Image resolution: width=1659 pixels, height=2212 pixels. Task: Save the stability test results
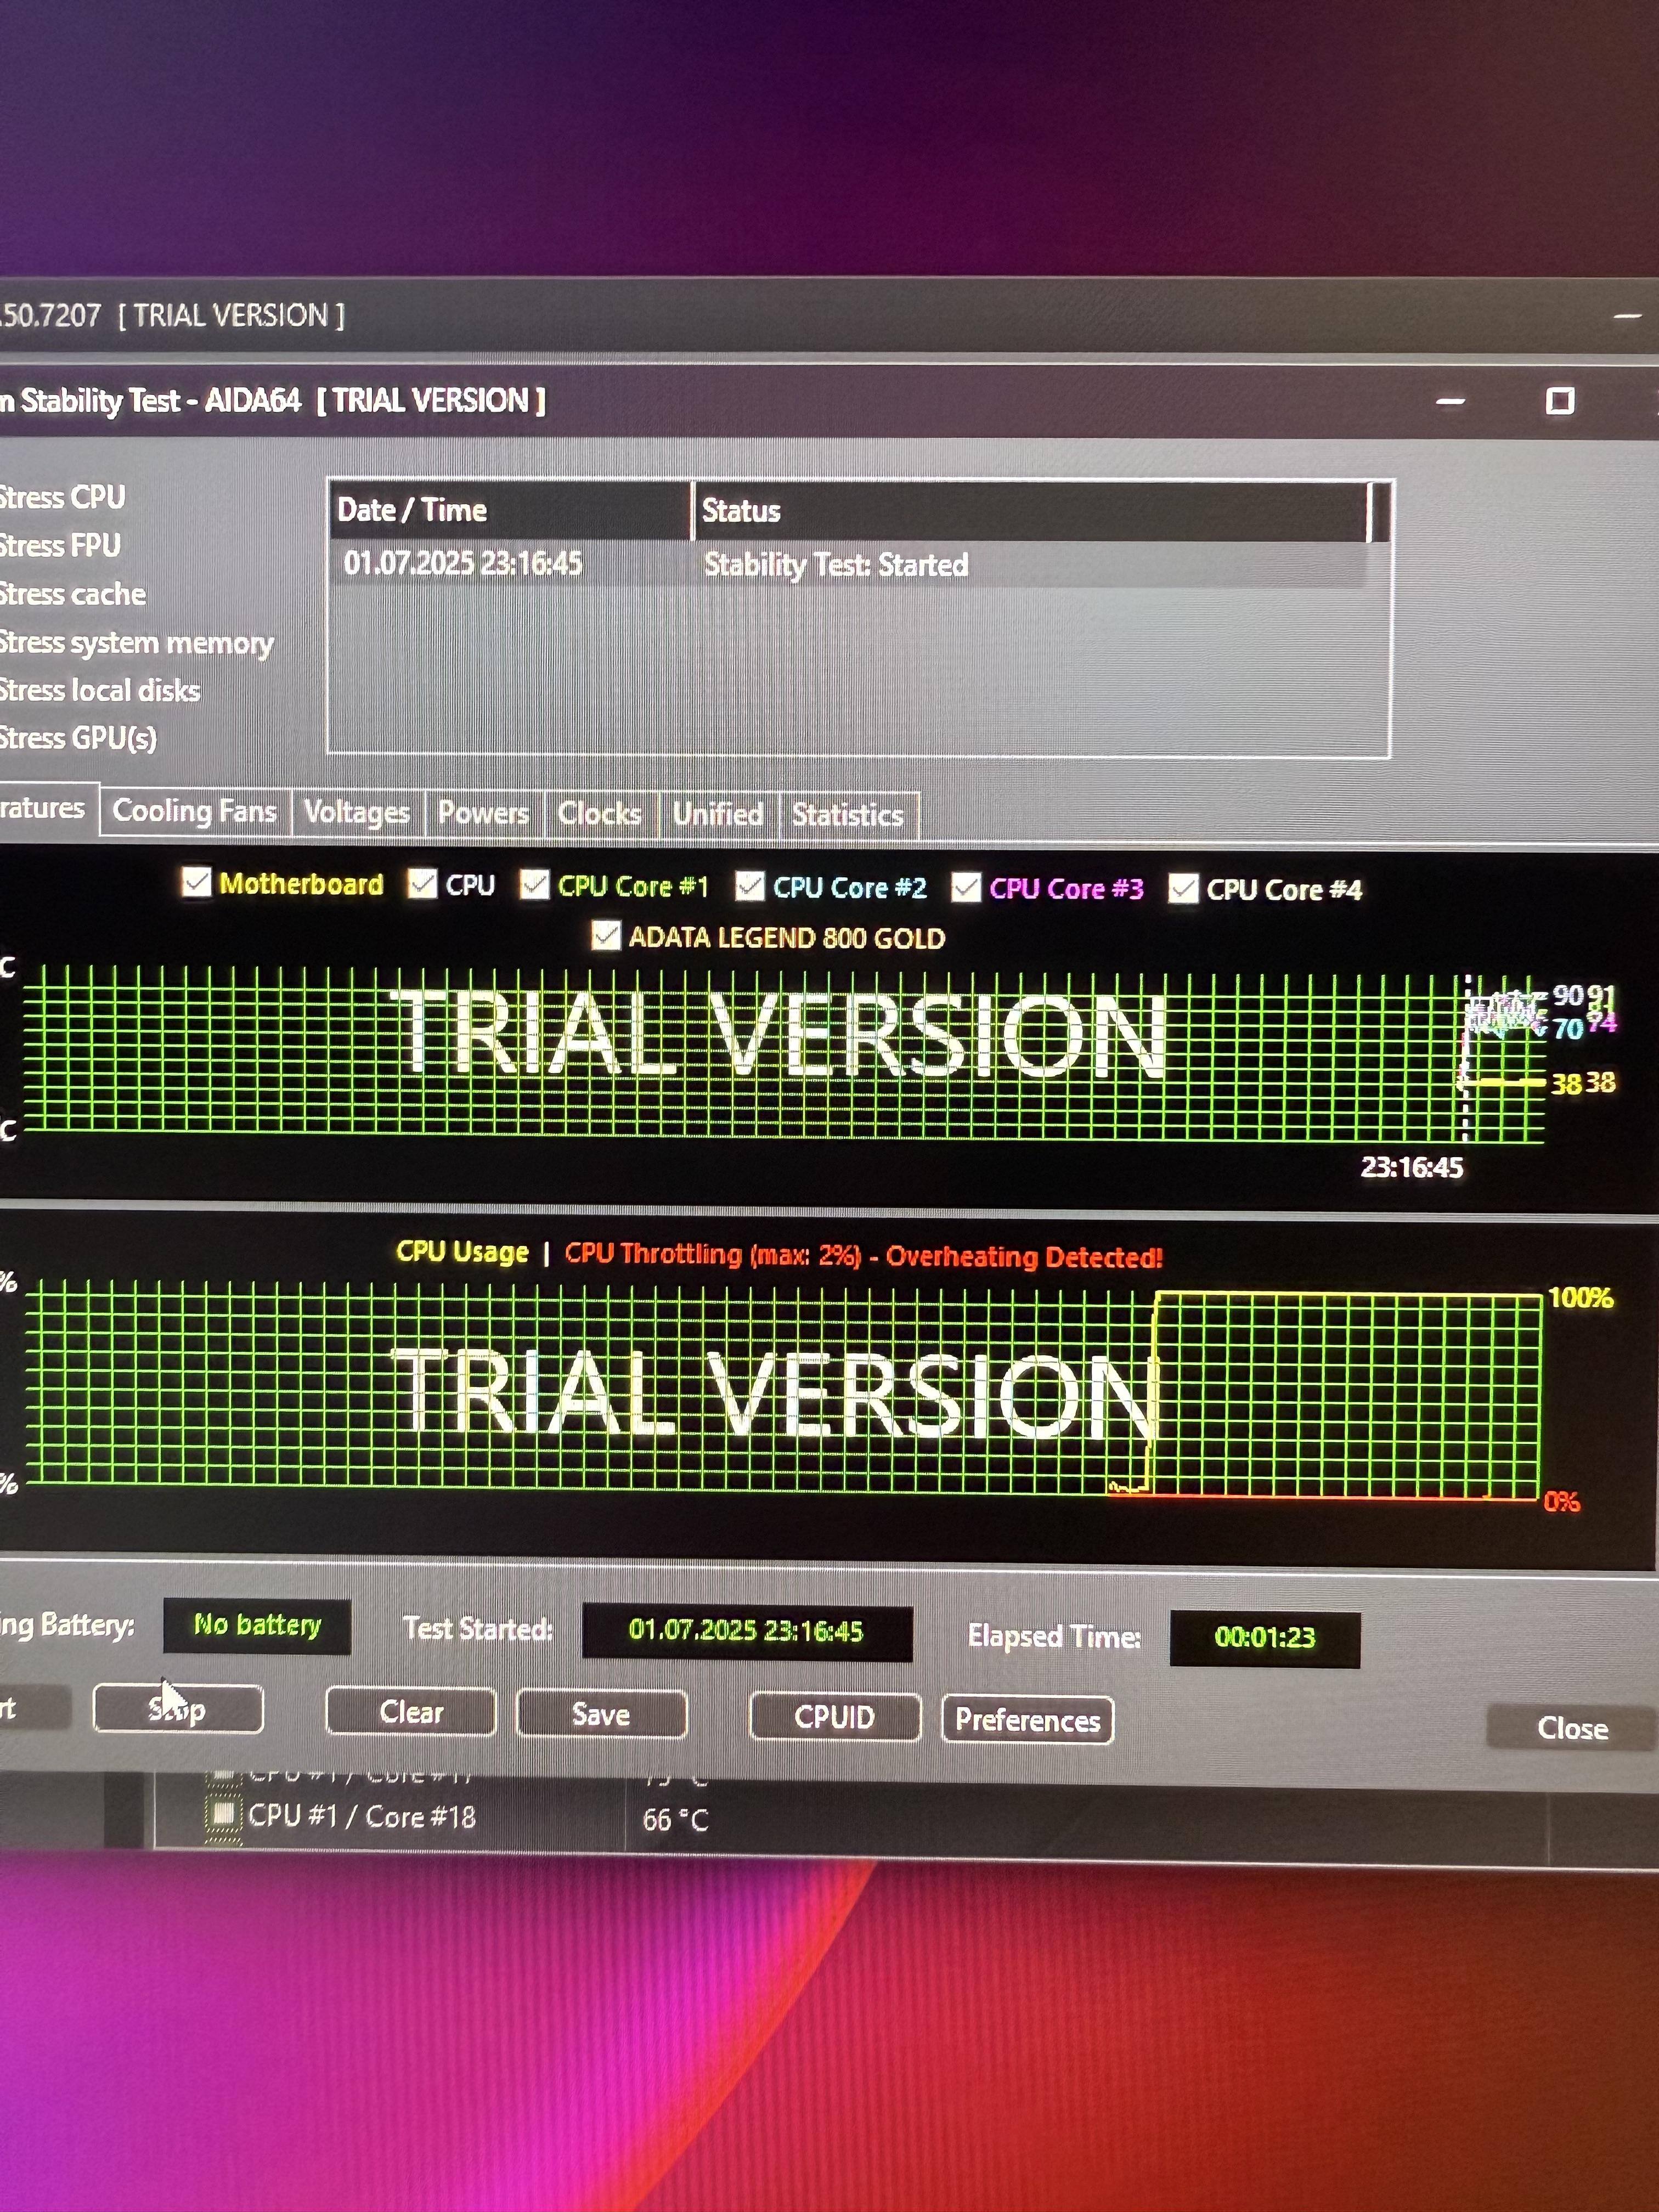(x=601, y=1714)
